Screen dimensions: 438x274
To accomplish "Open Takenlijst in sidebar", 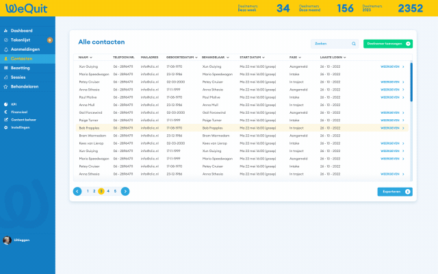I will [x=21, y=40].
